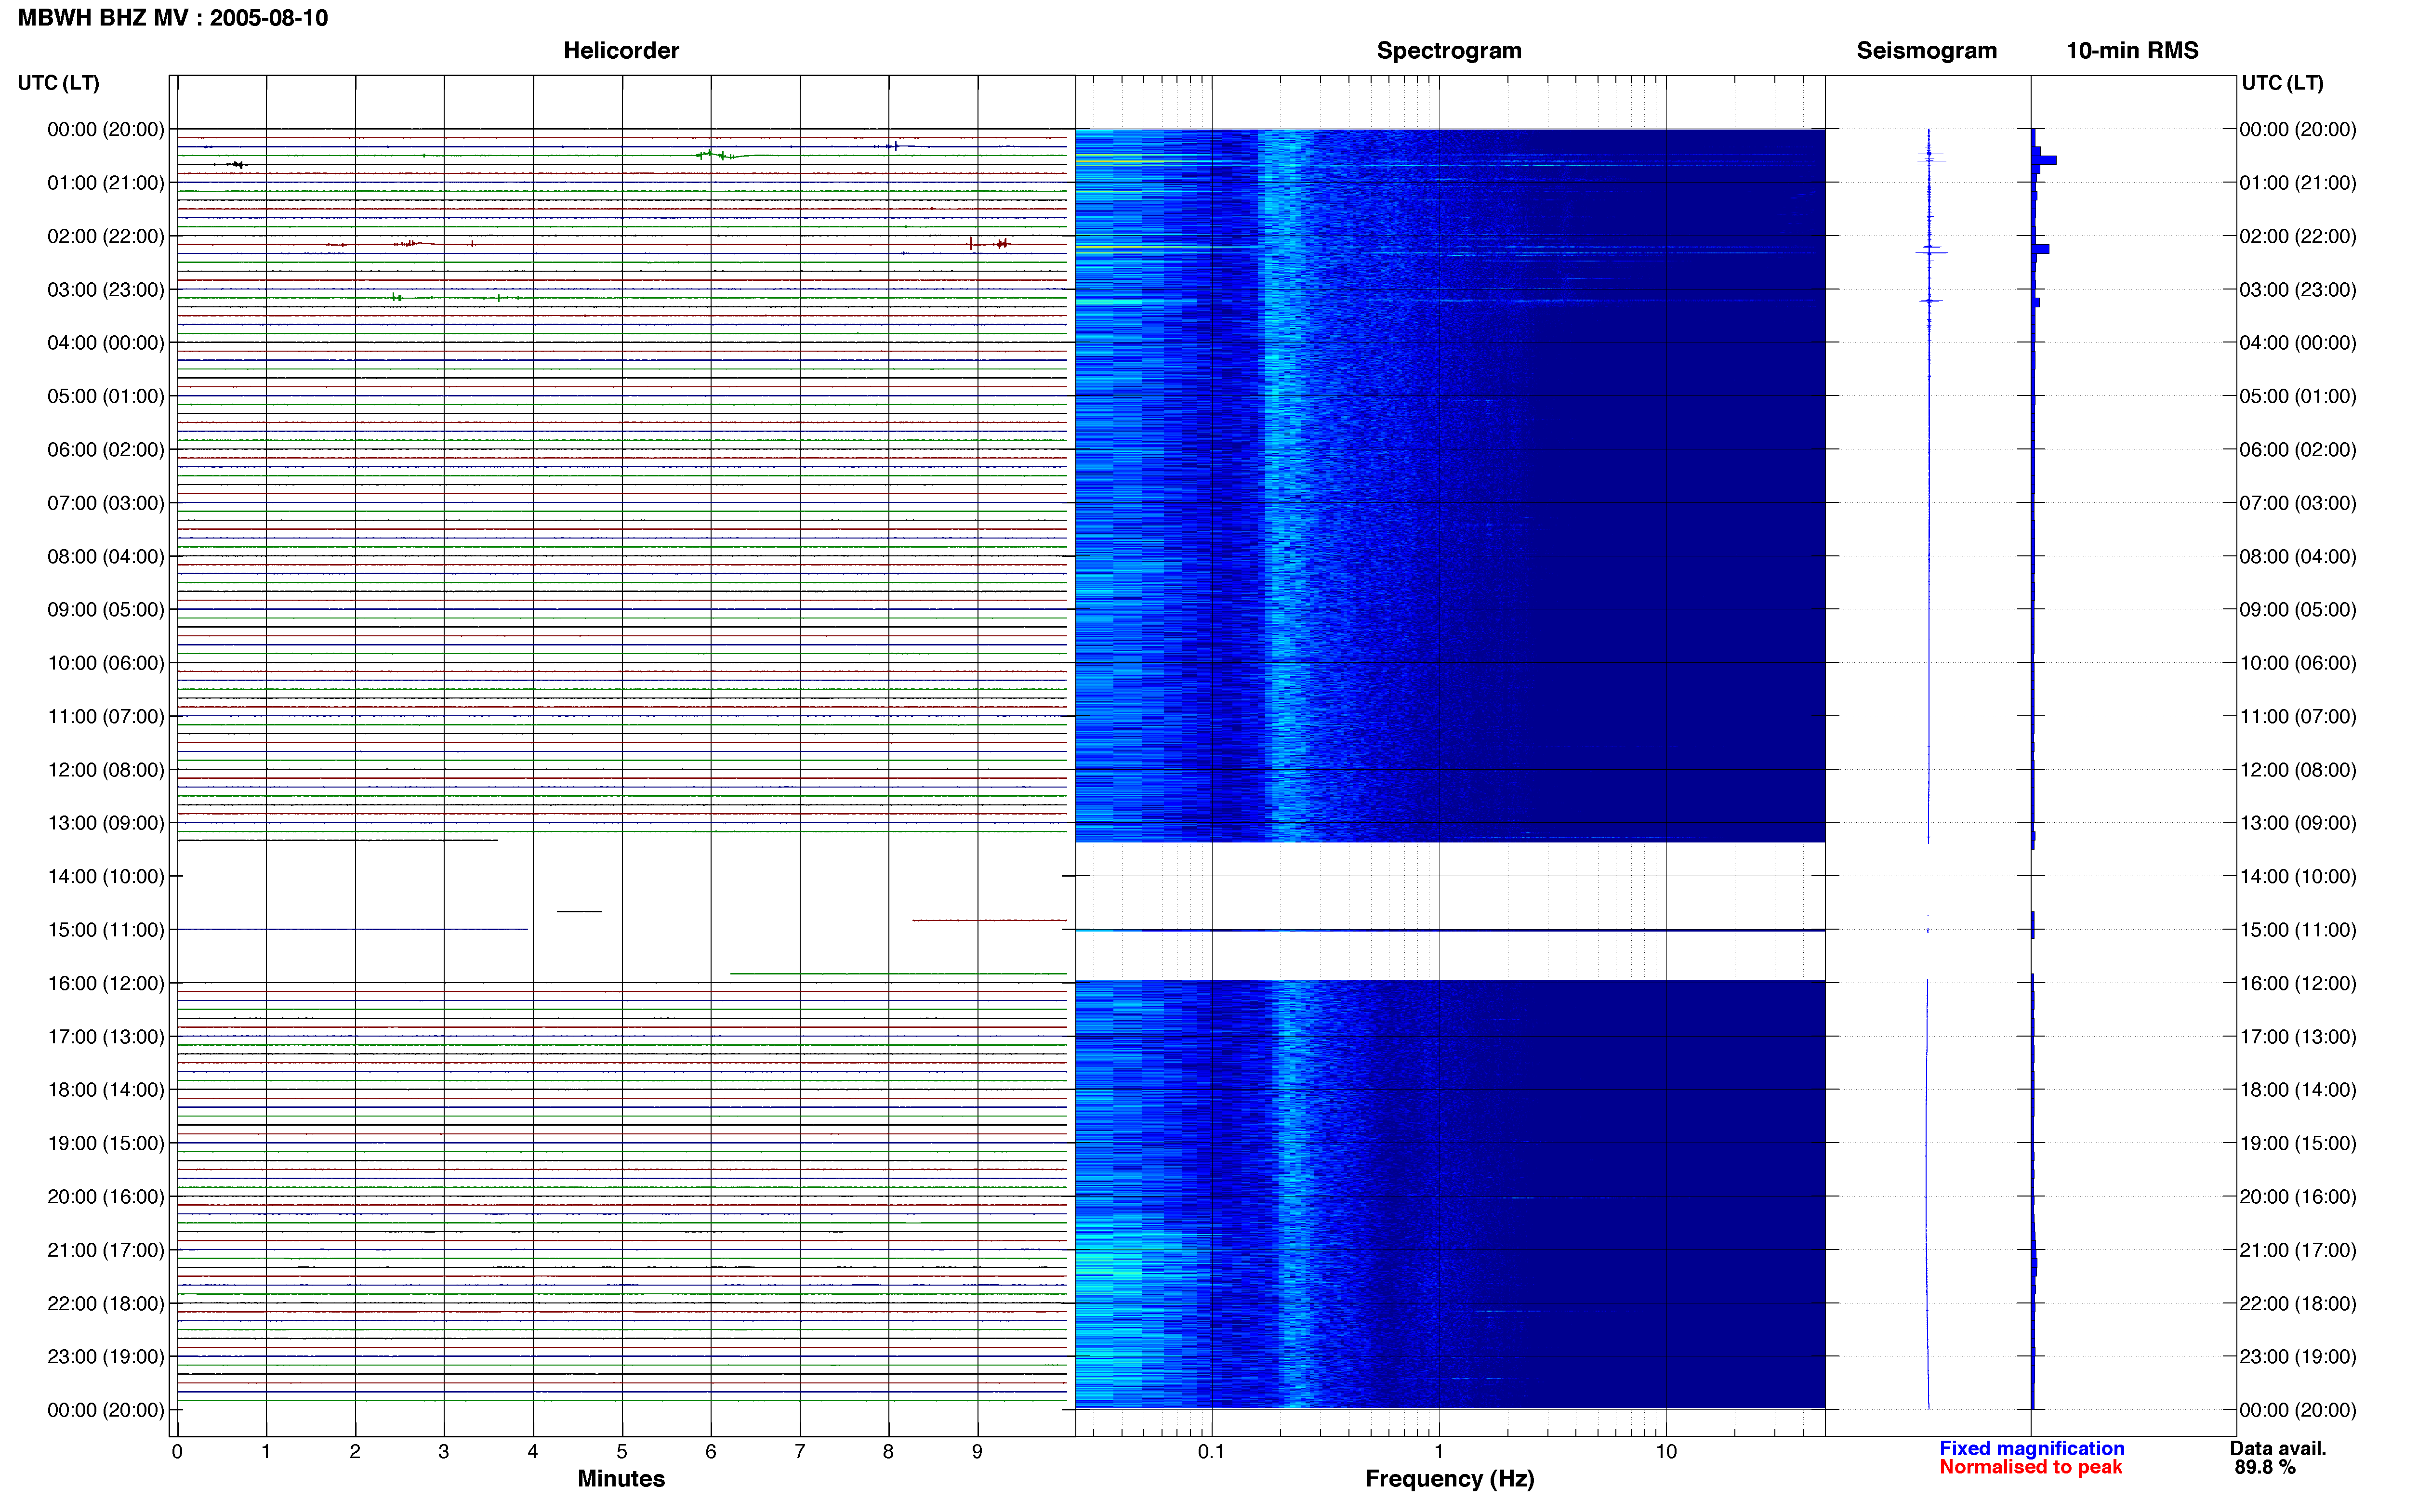
Task: Click the left '12:00 (08:00)' time label
Action: [106, 770]
